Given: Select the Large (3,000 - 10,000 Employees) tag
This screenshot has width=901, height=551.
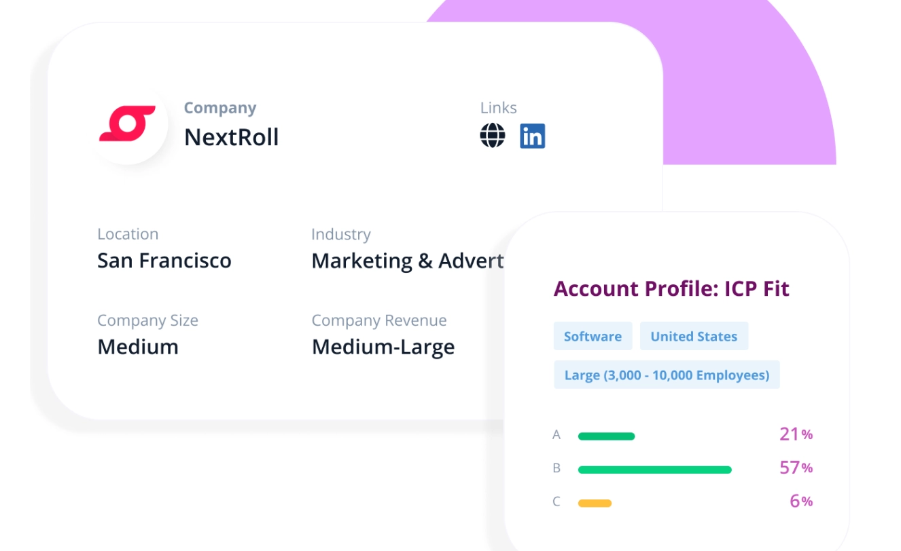Looking at the screenshot, I should [667, 375].
